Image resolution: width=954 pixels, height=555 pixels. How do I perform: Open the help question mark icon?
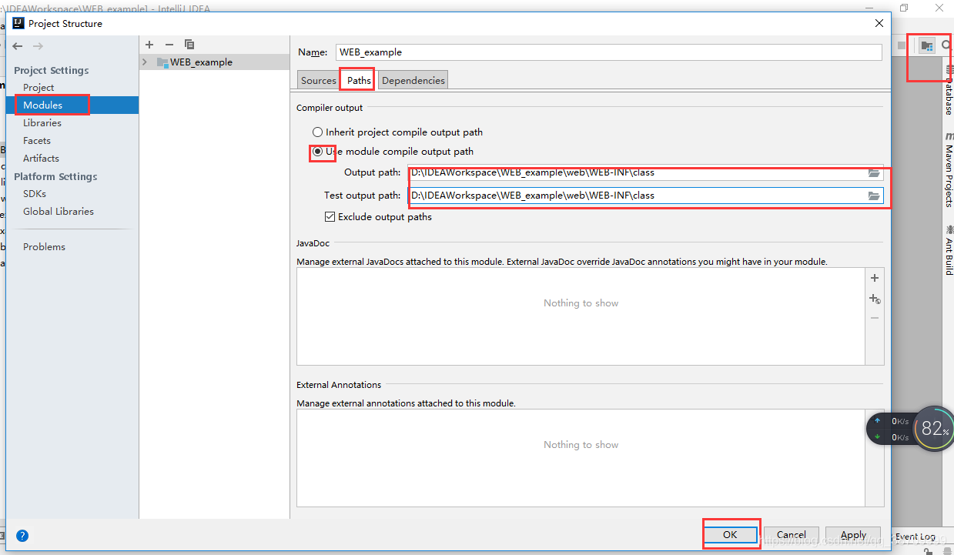click(x=22, y=536)
